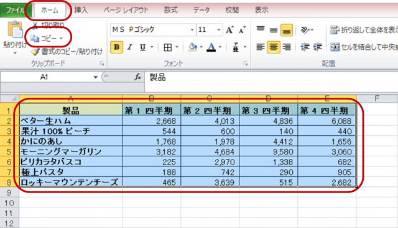The height and width of the screenshot is (228, 398).
Task: Switch to the ホーム tab
Action: (x=50, y=11)
